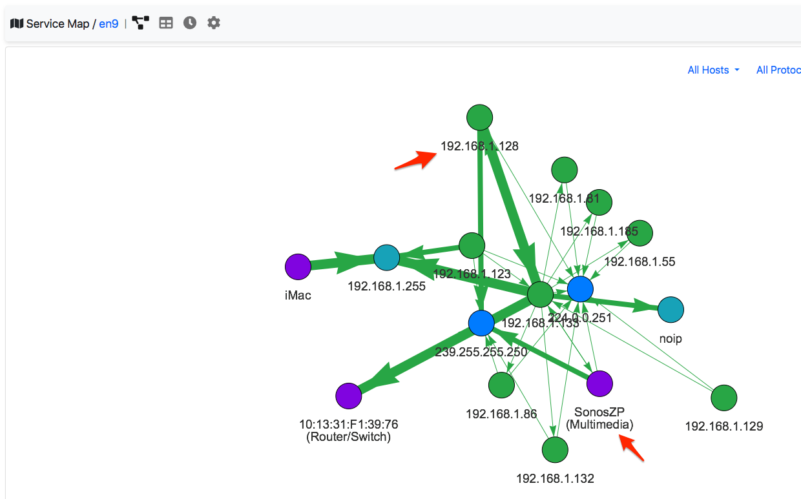This screenshot has width=801, height=499.
Task: Select host node 192.168.1.128
Action: click(x=479, y=117)
